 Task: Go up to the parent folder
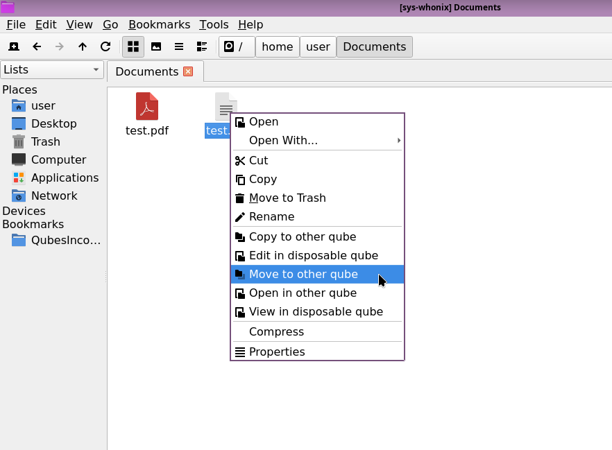83,46
